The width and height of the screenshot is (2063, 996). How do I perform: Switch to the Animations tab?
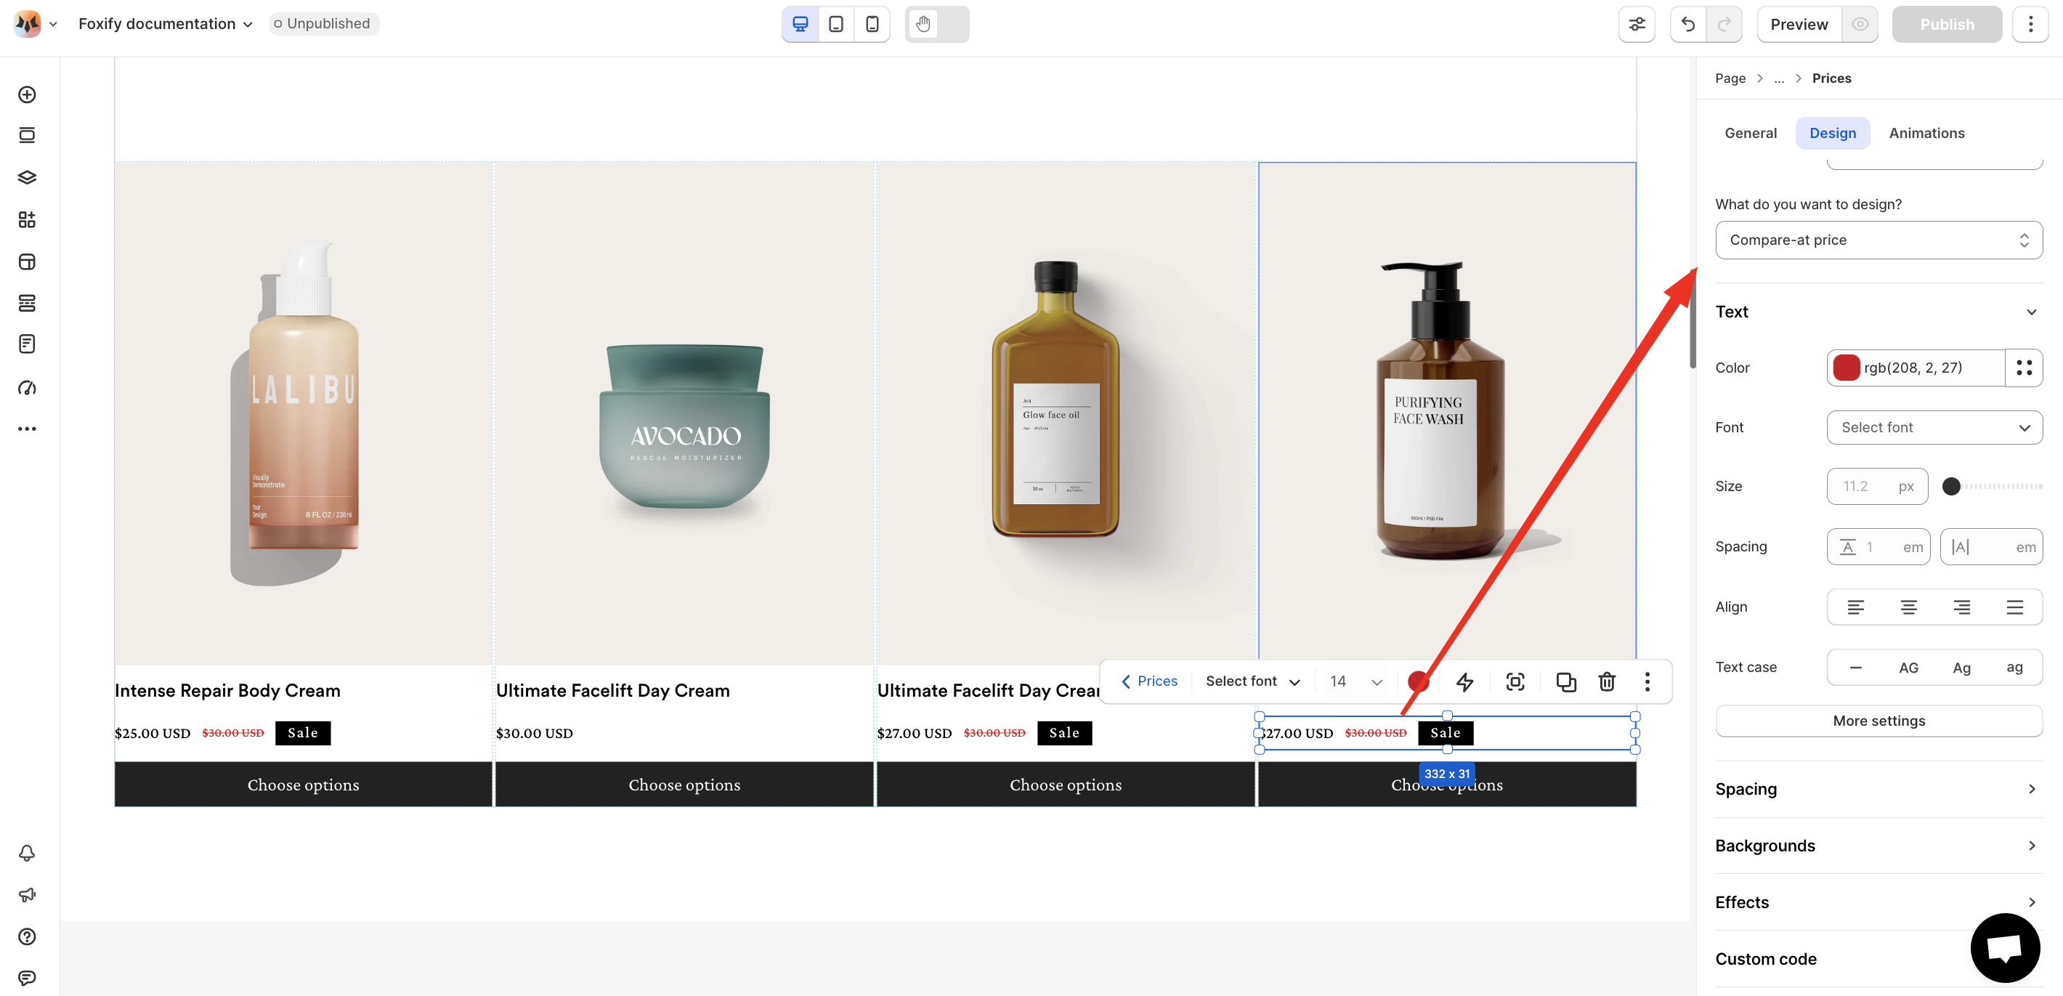(x=1926, y=133)
